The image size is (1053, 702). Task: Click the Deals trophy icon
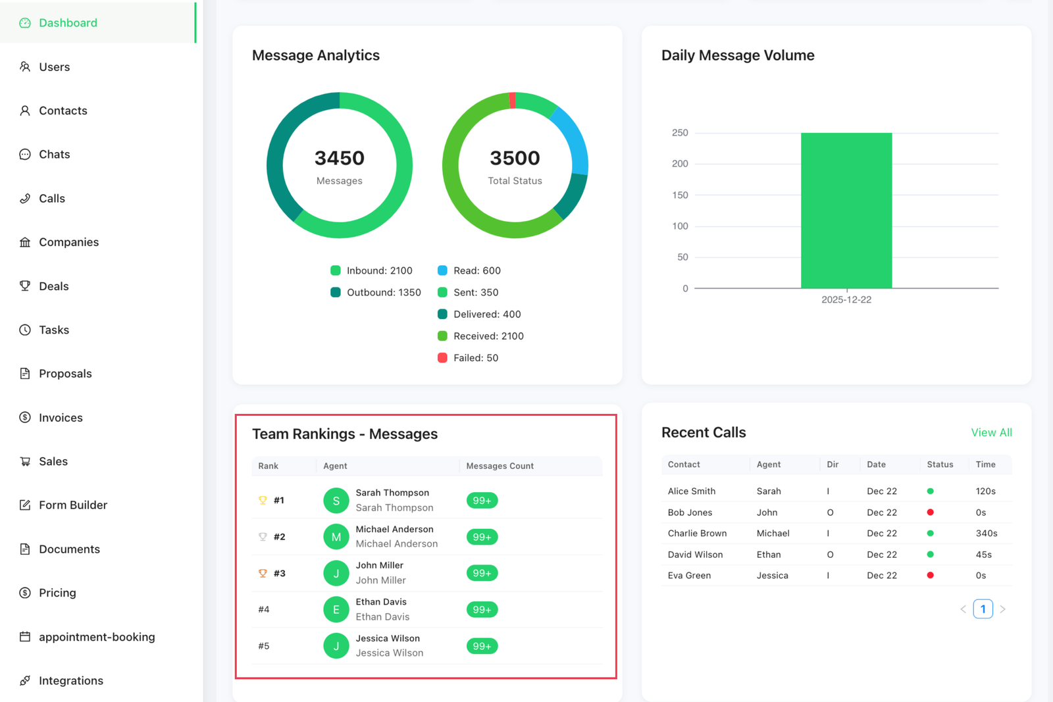pos(25,286)
